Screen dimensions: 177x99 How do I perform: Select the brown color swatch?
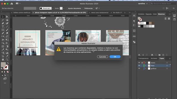150,23
